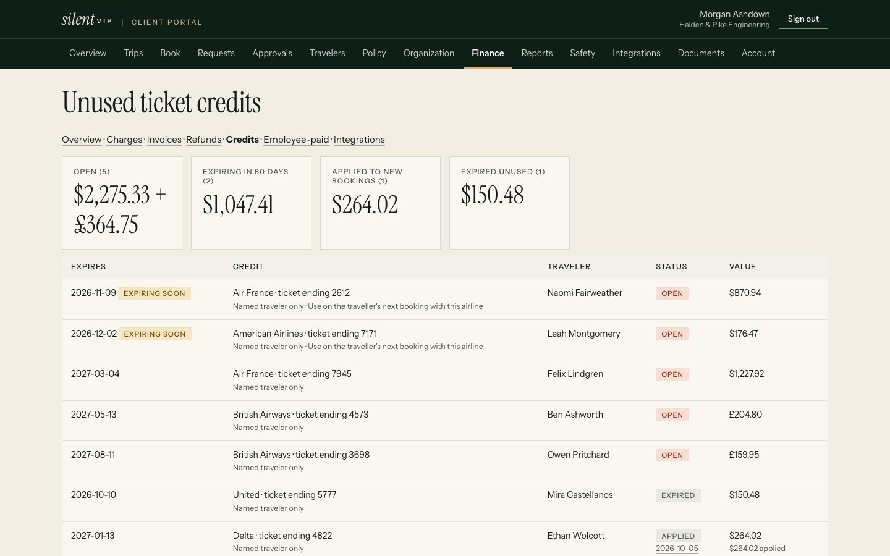890x556 pixels.
Task: Click the Expired unused card
Action: pyautogui.click(x=509, y=203)
